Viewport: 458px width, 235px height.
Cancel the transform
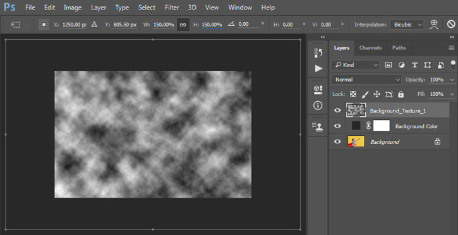pos(451,25)
